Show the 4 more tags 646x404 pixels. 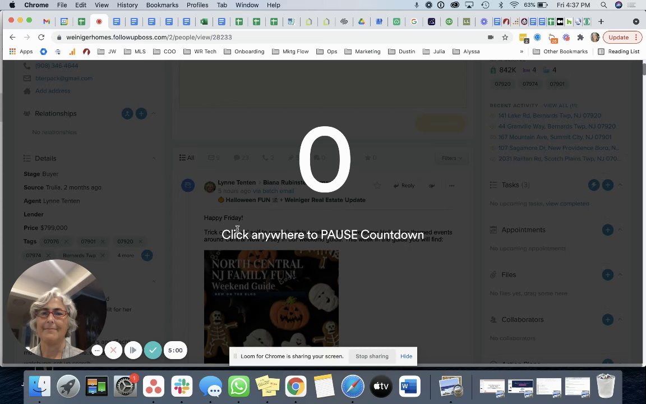pyautogui.click(x=126, y=255)
